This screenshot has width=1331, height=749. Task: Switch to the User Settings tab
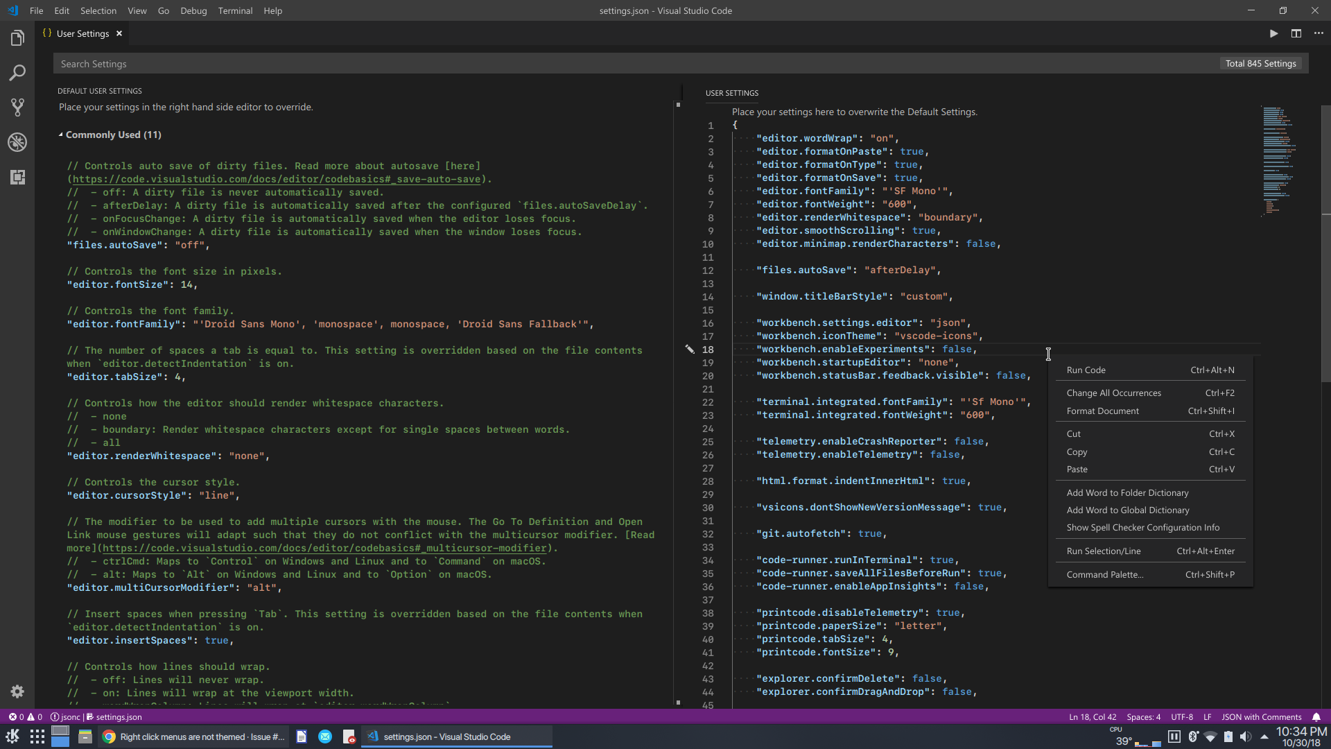[82, 33]
